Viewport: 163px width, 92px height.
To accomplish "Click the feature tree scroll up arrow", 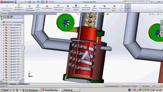I will (x=22, y=22).
